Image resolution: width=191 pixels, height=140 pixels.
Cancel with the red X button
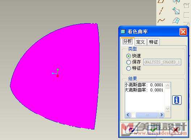coord(176,130)
